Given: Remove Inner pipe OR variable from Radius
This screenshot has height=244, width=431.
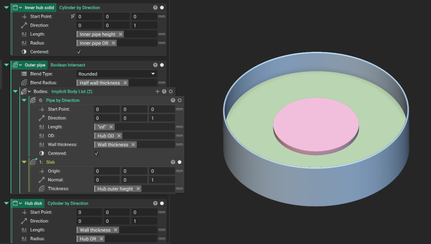Looking at the screenshot, I should click(x=114, y=43).
